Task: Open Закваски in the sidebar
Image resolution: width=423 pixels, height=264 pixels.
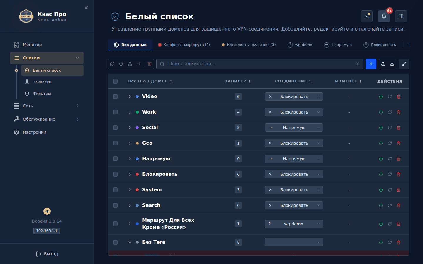Action: (52, 82)
